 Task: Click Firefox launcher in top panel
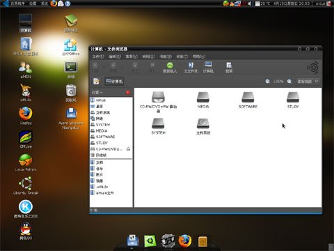[54, 3]
